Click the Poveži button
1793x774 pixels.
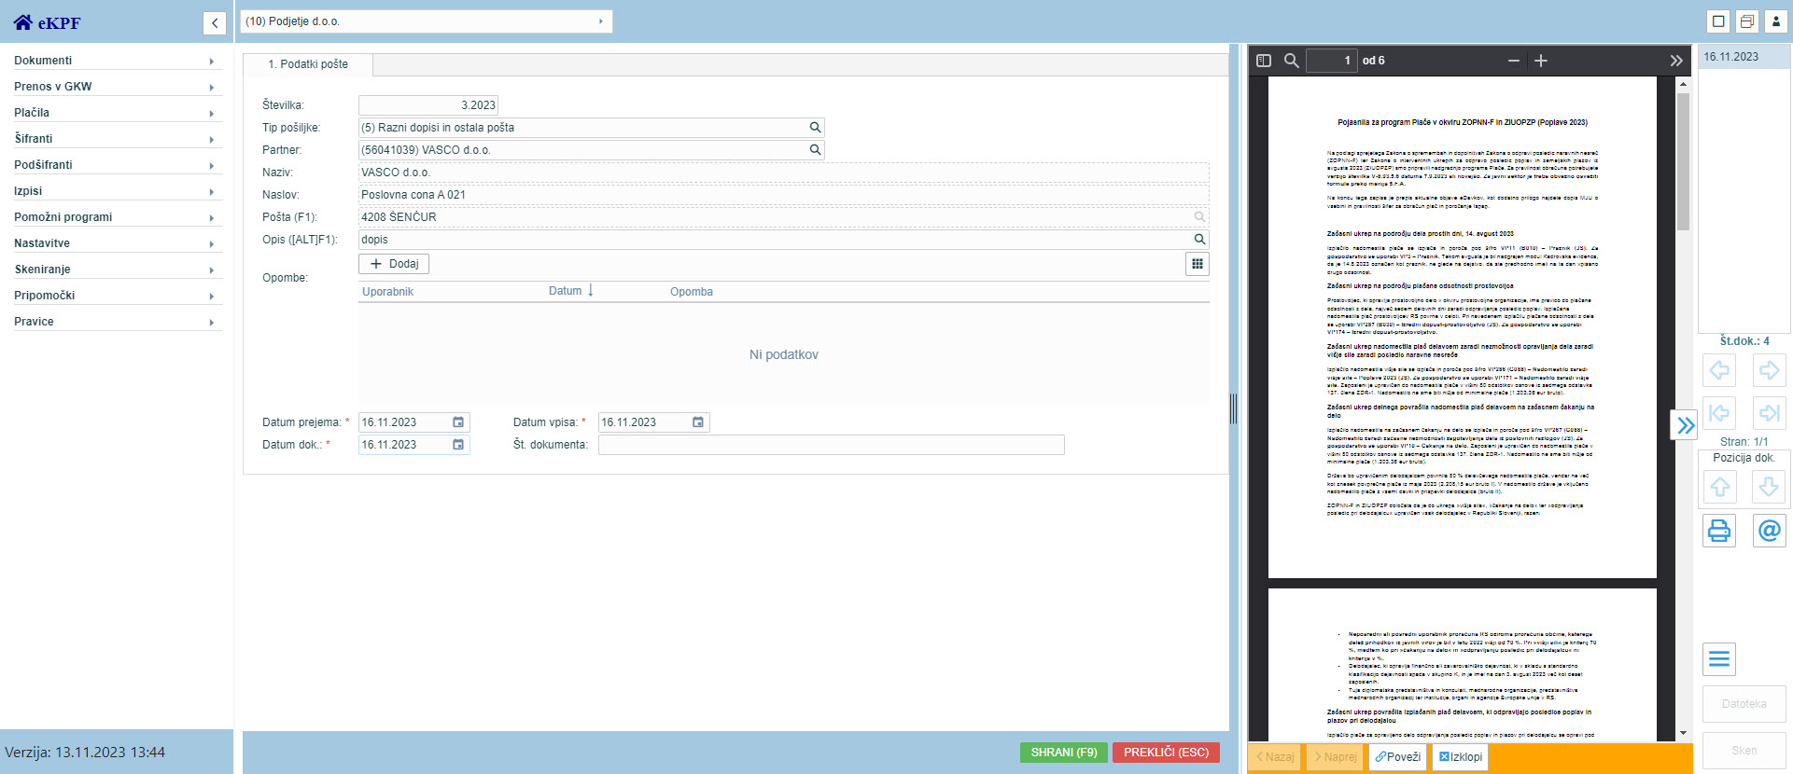click(1397, 757)
